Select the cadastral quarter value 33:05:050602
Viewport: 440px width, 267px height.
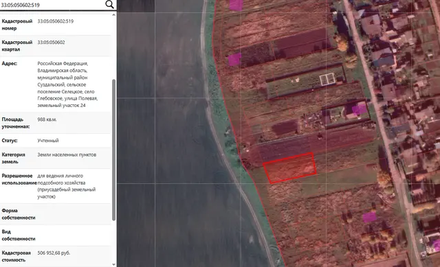tap(51, 43)
